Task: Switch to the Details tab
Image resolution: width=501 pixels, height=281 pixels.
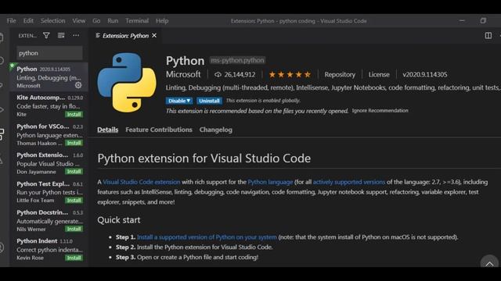Action: click(x=108, y=130)
